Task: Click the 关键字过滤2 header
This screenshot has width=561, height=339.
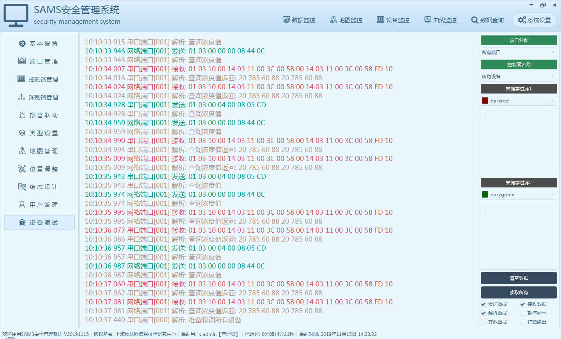Action: pos(519,183)
